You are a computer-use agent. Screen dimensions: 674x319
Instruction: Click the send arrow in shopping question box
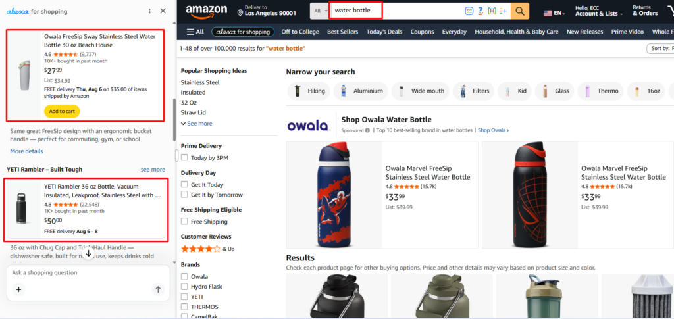(158, 289)
